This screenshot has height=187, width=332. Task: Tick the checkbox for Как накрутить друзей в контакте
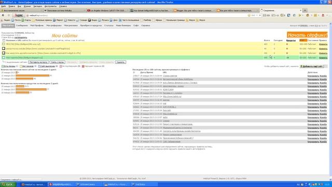pos(4,53)
